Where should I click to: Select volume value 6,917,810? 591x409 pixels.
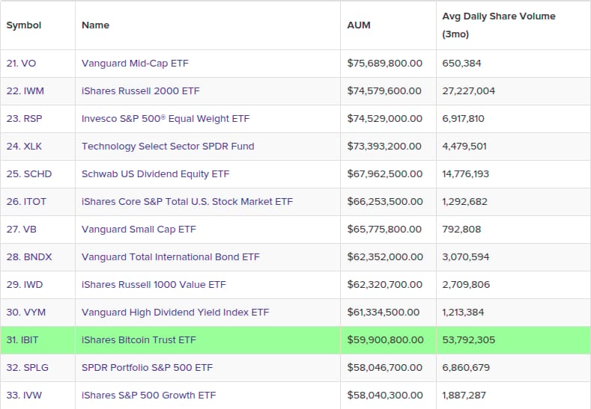463,119
